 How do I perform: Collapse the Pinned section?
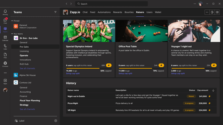(12, 21)
